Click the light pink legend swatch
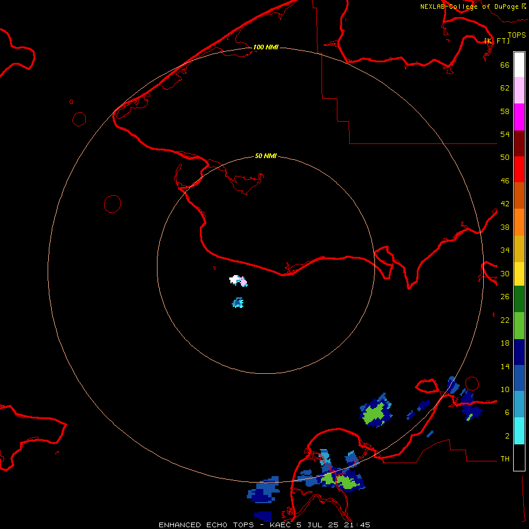This screenshot has height=529, width=529. [519, 91]
